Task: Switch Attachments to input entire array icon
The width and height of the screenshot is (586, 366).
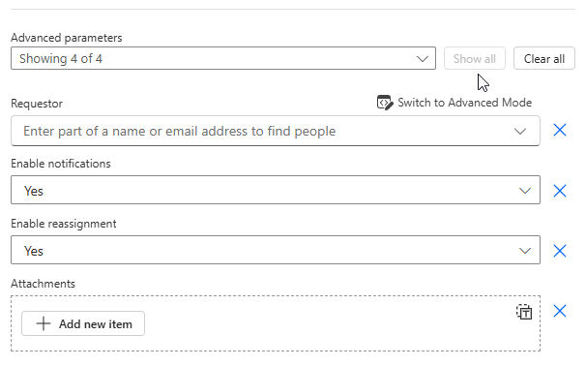Action: click(524, 312)
